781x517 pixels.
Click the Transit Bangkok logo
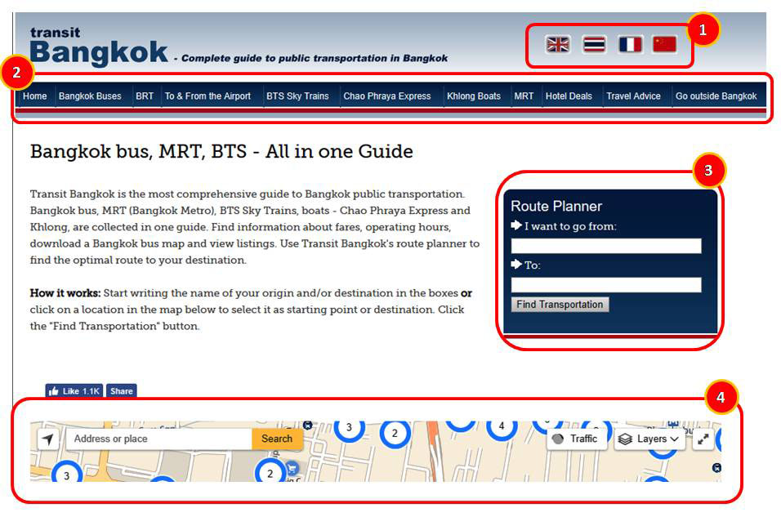[x=99, y=46]
